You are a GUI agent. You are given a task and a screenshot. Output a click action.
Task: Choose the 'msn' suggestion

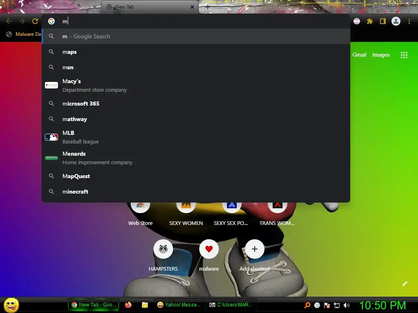[196, 67]
